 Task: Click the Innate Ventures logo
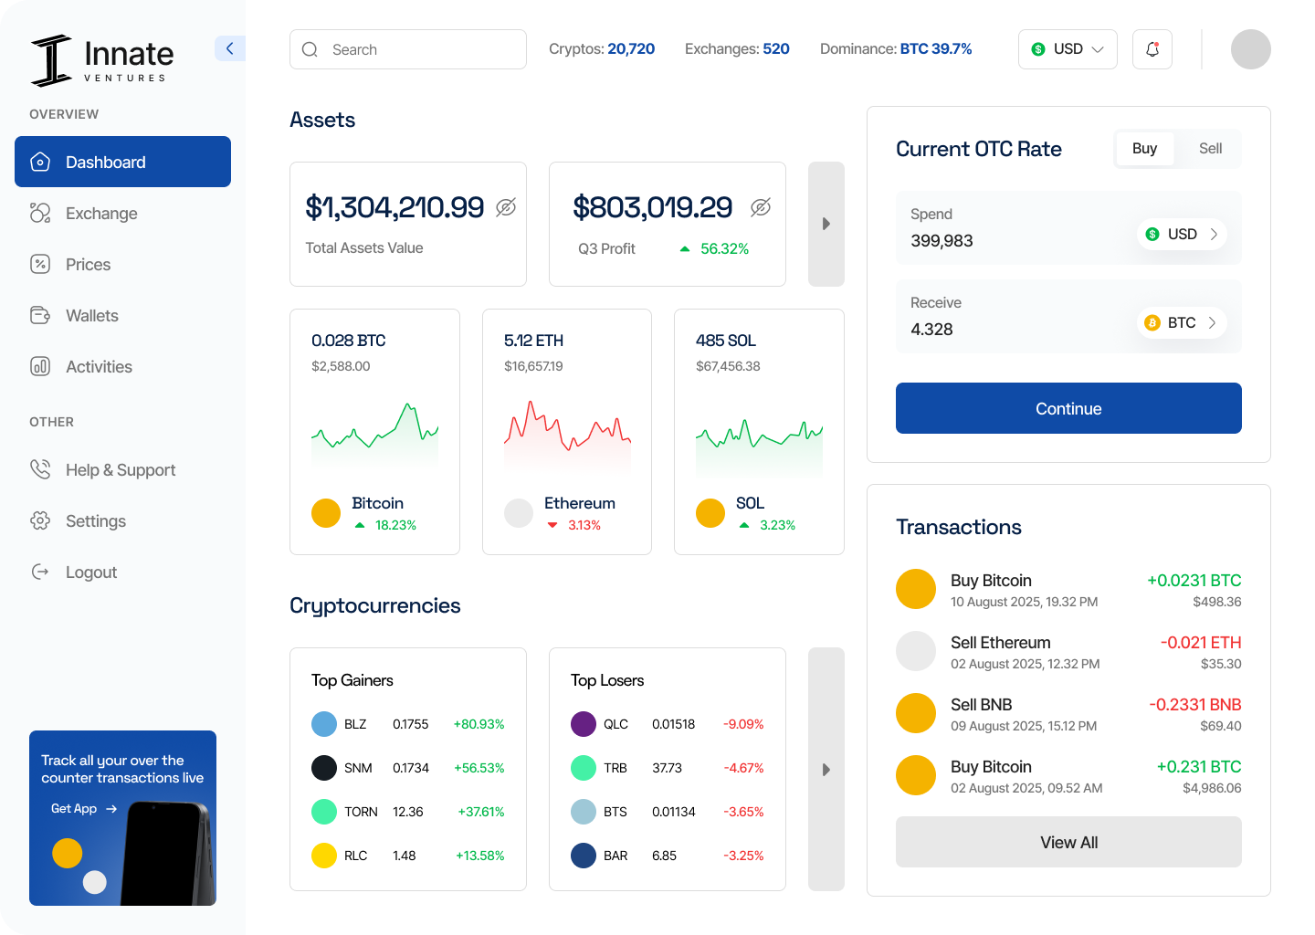click(x=102, y=61)
